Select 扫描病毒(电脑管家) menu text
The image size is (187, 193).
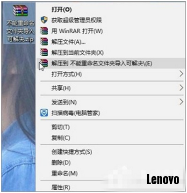(76, 113)
